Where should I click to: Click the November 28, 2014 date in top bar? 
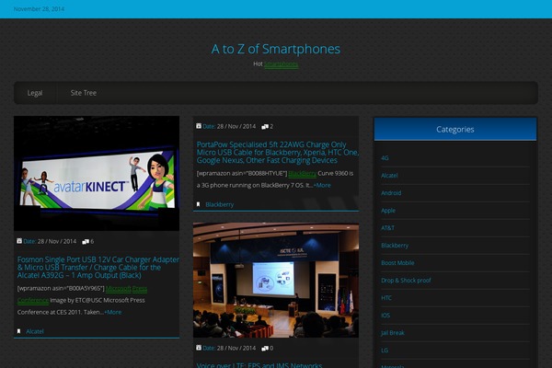click(39, 9)
